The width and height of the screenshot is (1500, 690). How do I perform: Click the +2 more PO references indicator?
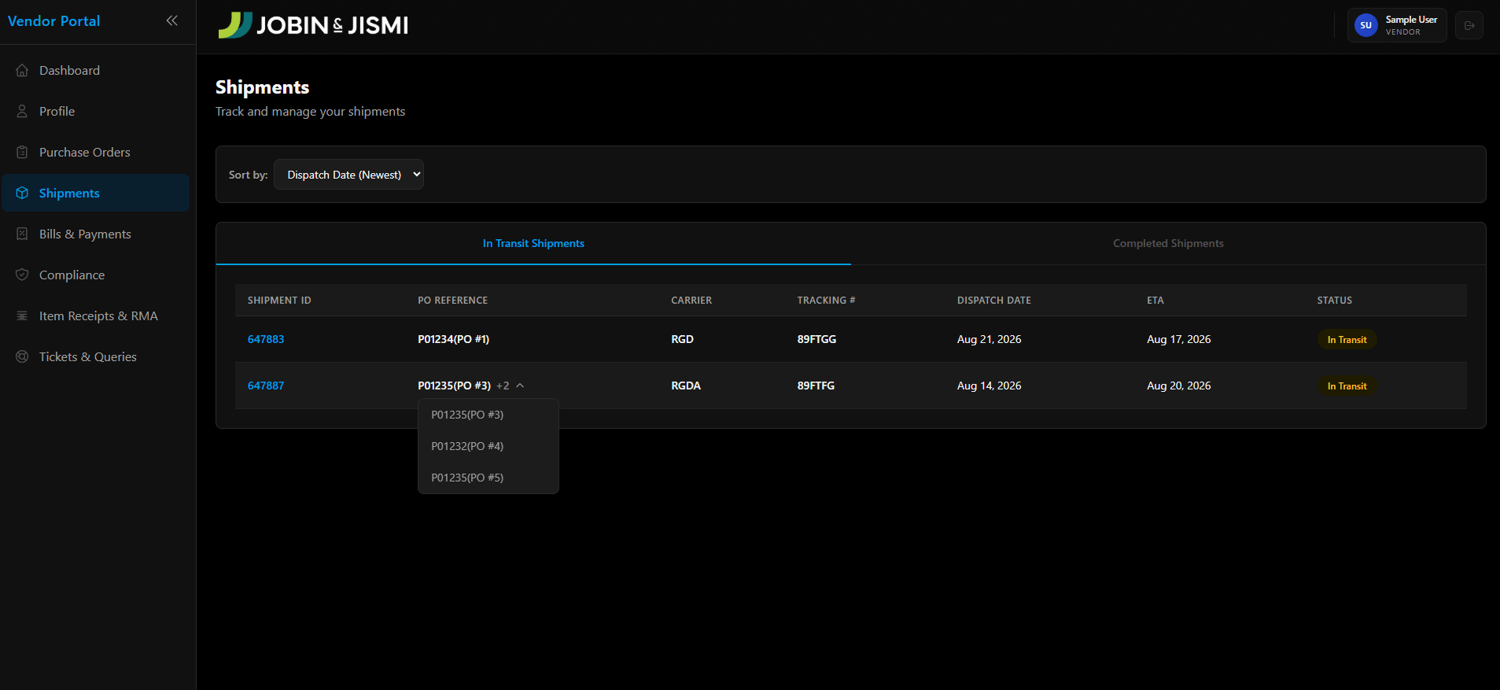point(503,386)
